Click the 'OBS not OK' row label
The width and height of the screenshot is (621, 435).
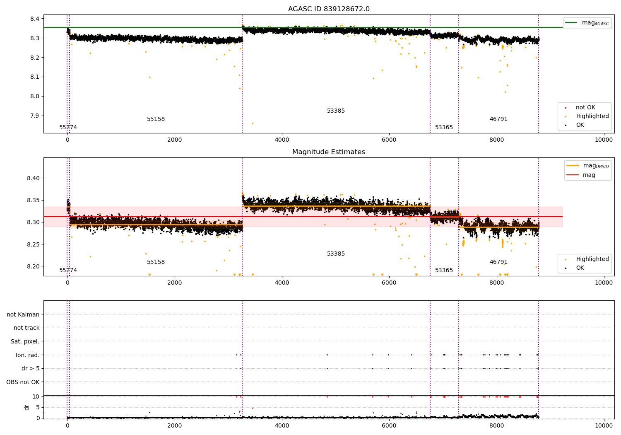coord(23,382)
